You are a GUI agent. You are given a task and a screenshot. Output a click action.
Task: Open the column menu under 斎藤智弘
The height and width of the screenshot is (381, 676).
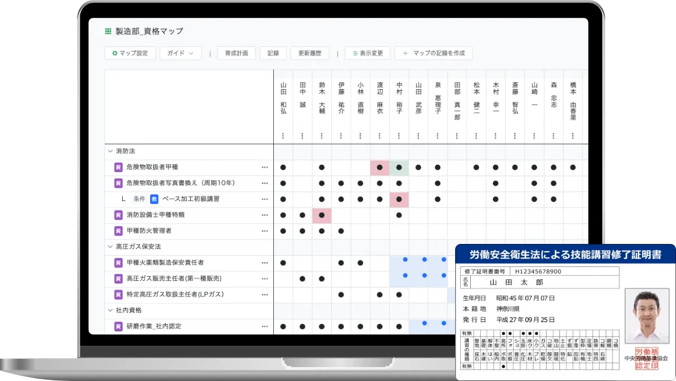pos(515,136)
